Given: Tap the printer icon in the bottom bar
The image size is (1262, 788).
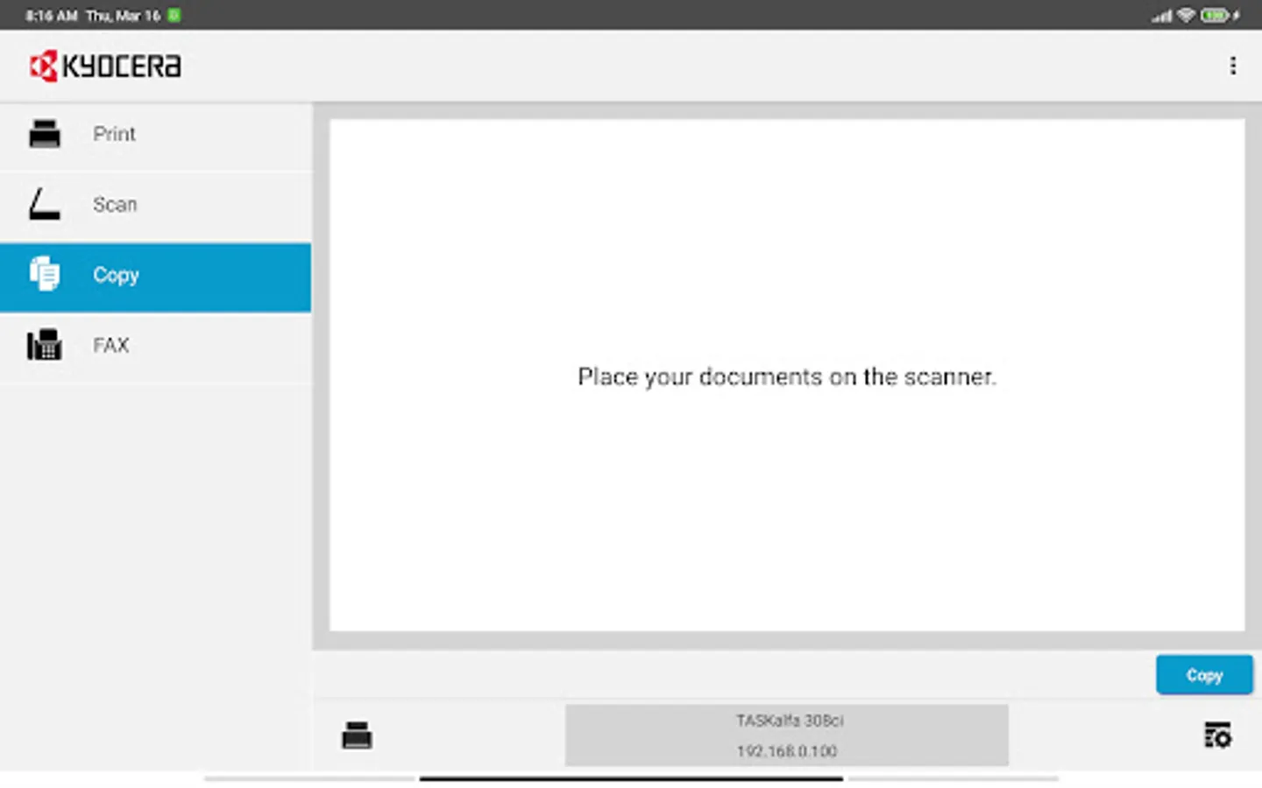Looking at the screenshot, I should pyautogui.click(x=357, y=735).
